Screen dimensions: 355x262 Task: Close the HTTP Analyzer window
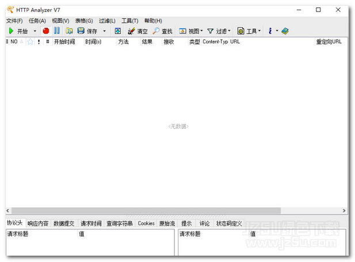(x=338, y=10)
